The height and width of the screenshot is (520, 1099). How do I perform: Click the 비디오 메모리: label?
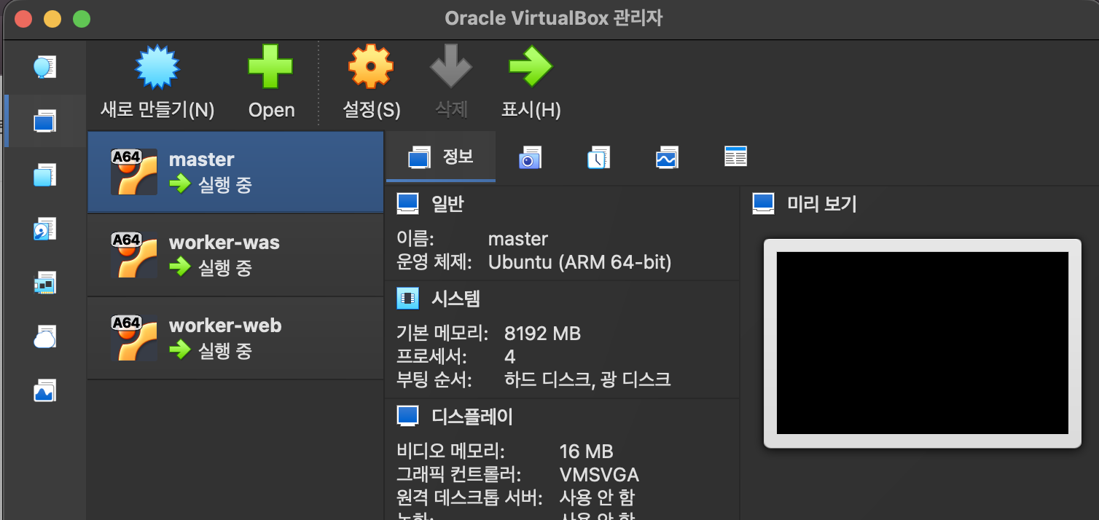[x=450, y=452]
